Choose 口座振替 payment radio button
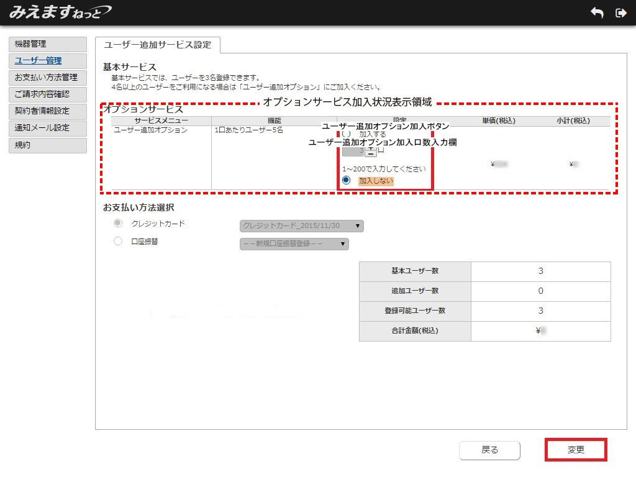 [x=118, y=242]
